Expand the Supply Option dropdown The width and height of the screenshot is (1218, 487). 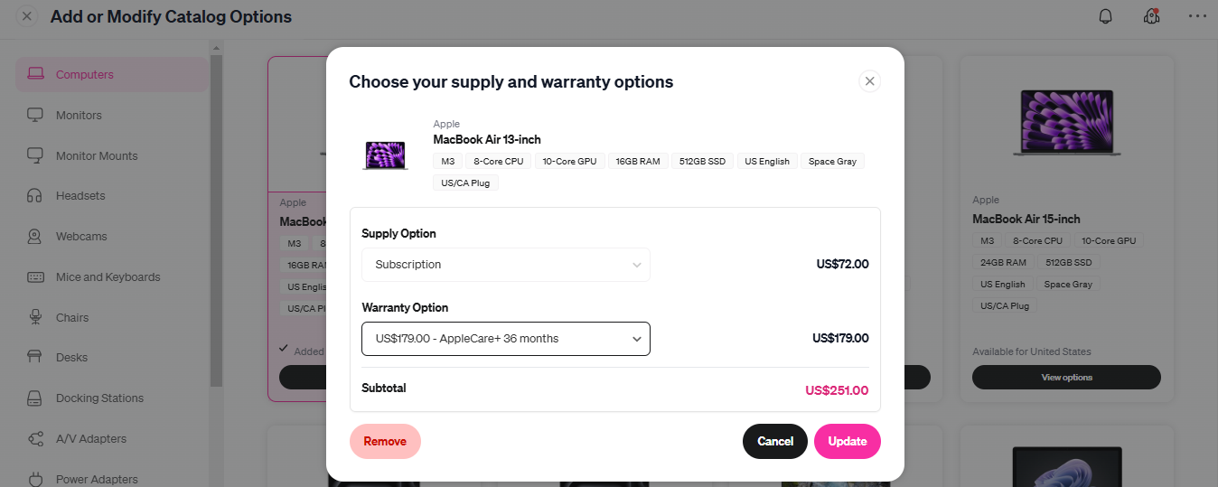tap(506, 265)
